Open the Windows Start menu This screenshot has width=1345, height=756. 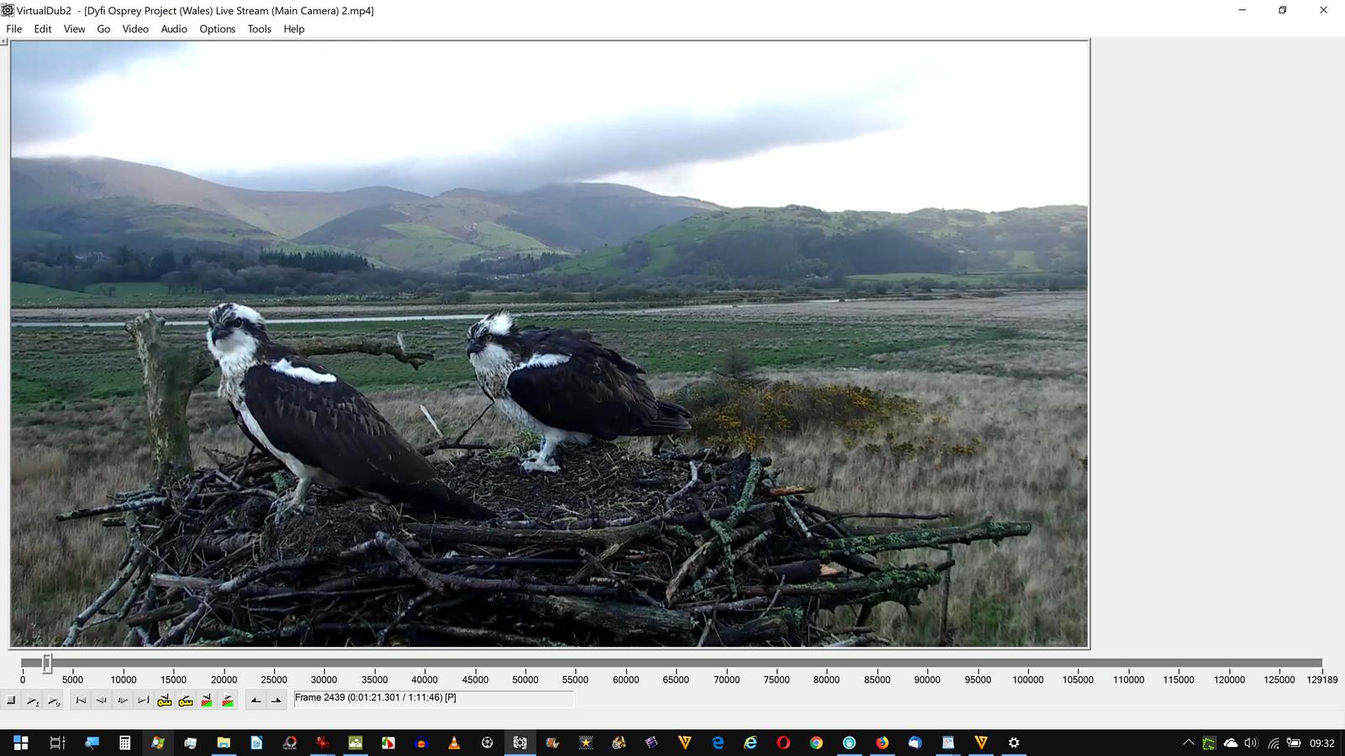pyautogui.click(x=20, y=743)
